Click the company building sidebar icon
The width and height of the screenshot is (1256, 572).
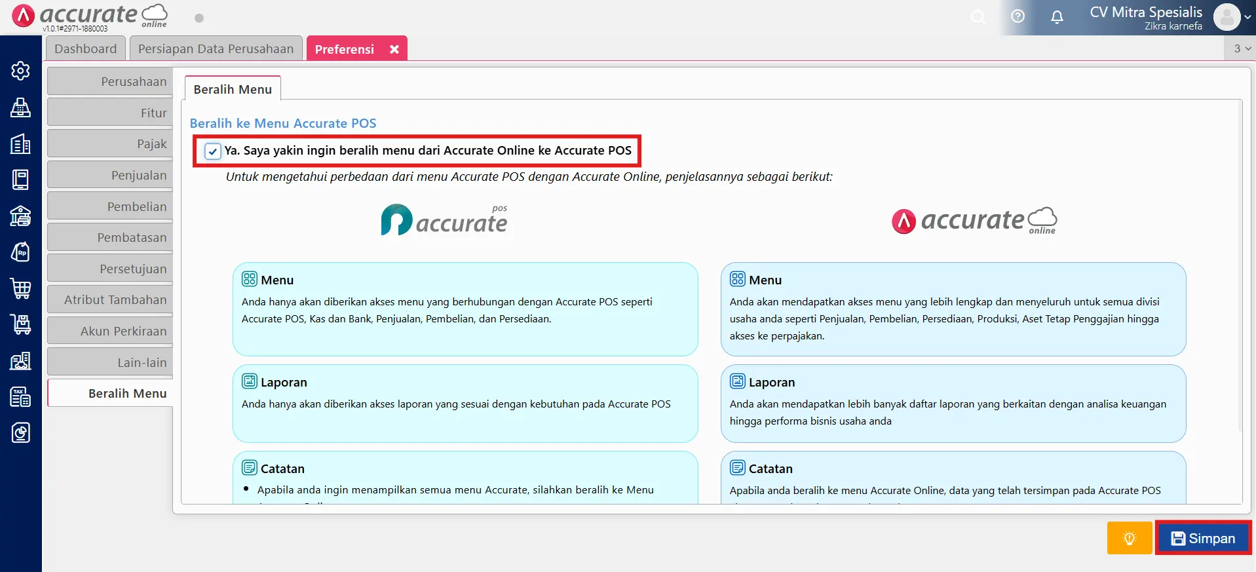(x=20, y=144)
